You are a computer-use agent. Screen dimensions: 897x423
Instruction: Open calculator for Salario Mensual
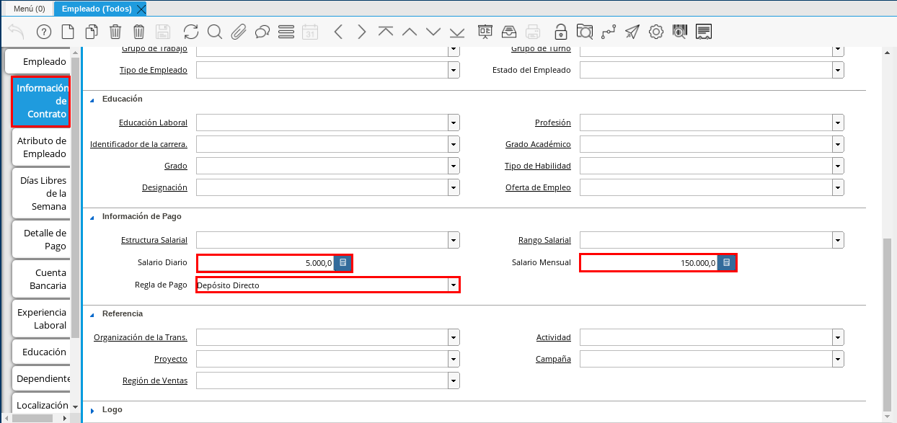(726, 263)
